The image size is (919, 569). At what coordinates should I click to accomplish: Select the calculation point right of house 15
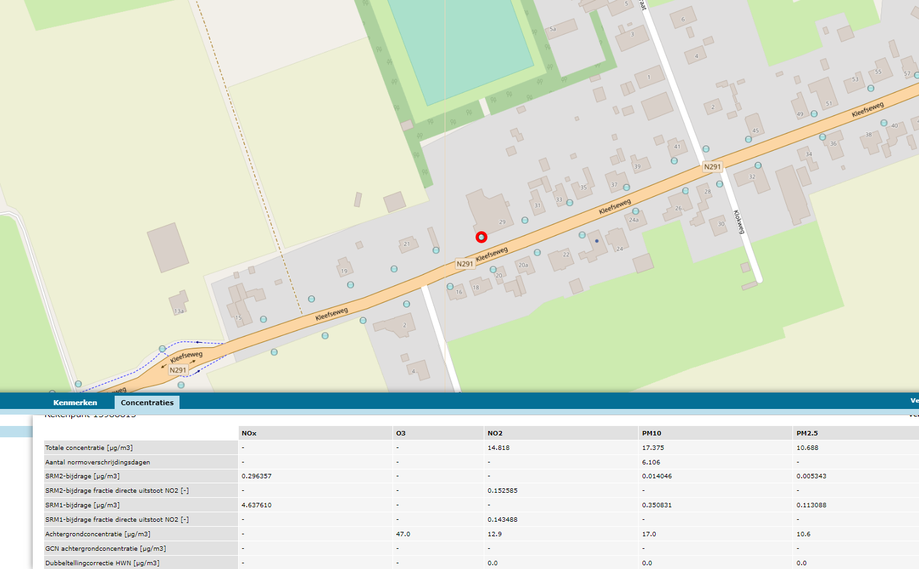(263, 319)
